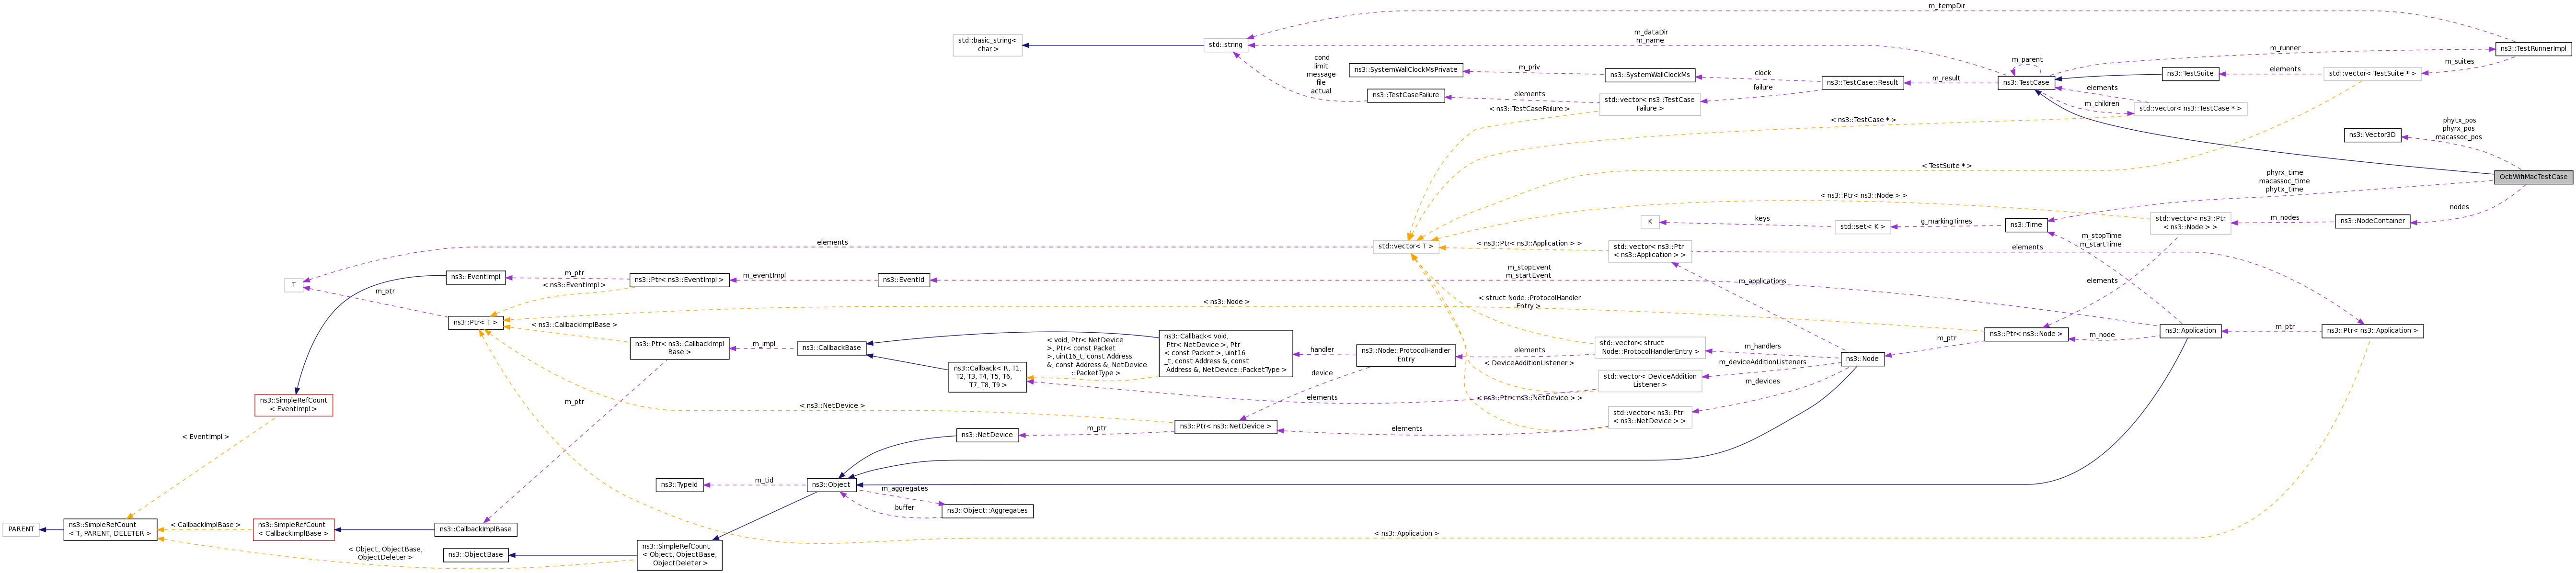This screenshot has height=573, width=2576.
Task: Open ns3::SimpleRefCount< Object, ObjectBase, ObjectDeleter > node
Action: click(679, 555)
